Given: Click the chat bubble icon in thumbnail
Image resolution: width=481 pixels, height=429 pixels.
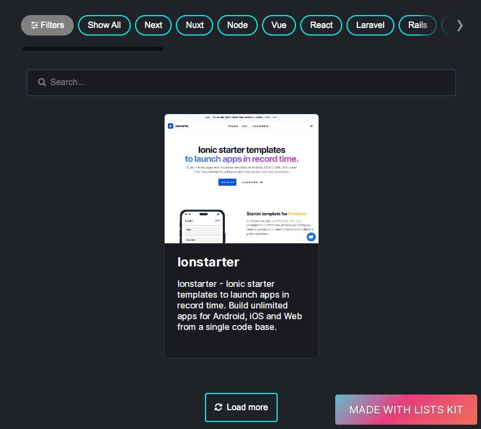Looking at the screenshot, I should coord(311,237).
